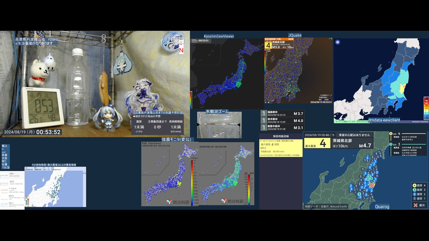
Task: Click PGD map color scale bar
Action: [193, 182]
